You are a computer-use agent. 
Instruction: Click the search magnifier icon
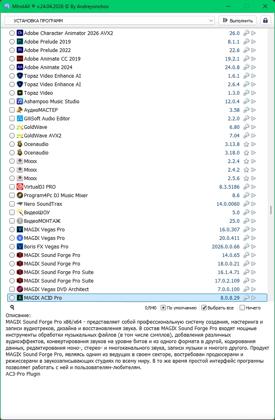click(12, 307)
